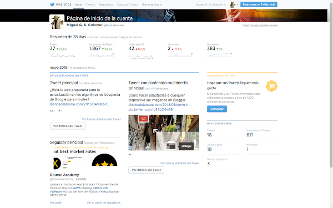Click the May Menciones value 1
The width and height of the screenshot is (333, 208).
click(247, 149)
